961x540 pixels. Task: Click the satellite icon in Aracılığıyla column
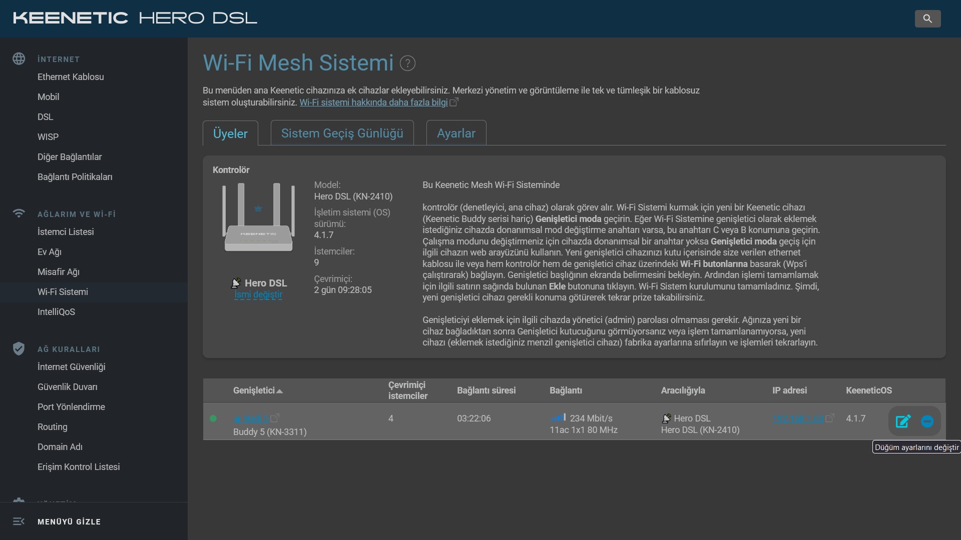(x=666, y=418)
